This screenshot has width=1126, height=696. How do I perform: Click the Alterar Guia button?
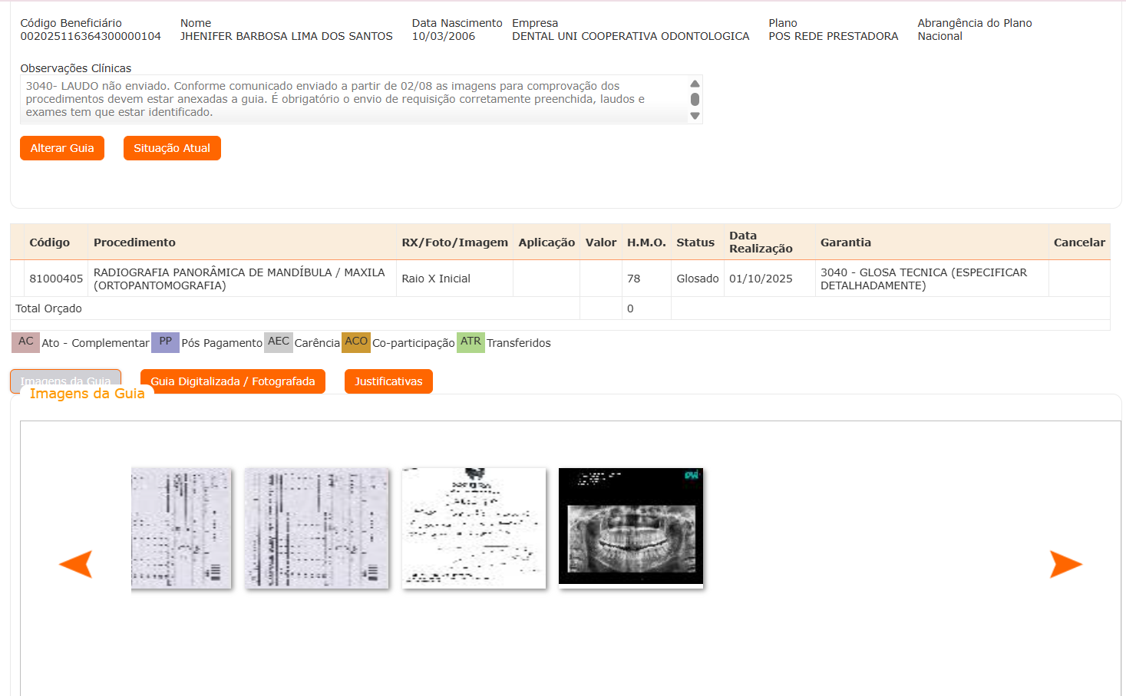[x=62, y=148]
